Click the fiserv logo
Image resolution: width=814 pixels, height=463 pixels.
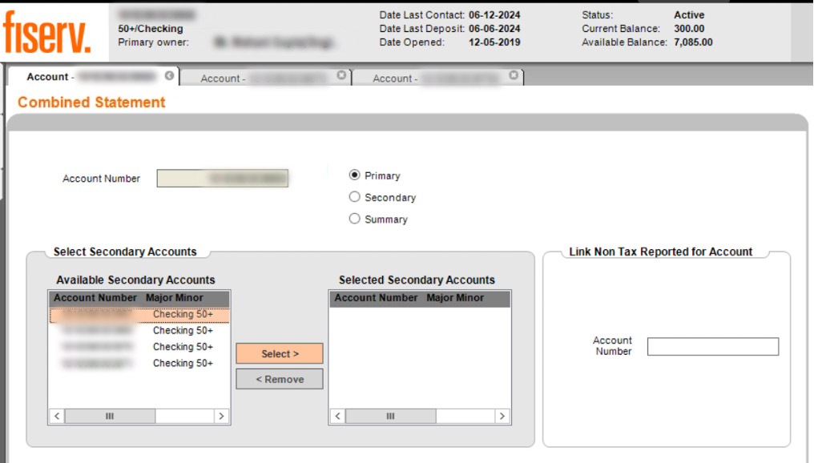[46, 33]
